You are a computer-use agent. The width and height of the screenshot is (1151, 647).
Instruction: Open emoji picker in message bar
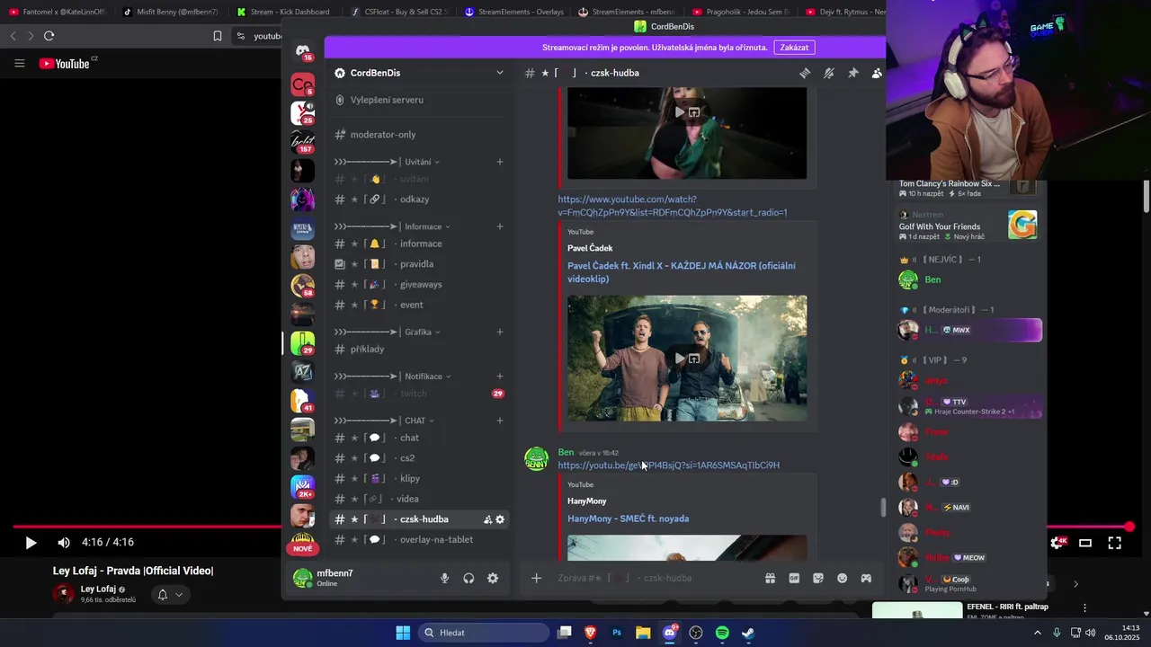coord(843,578)
